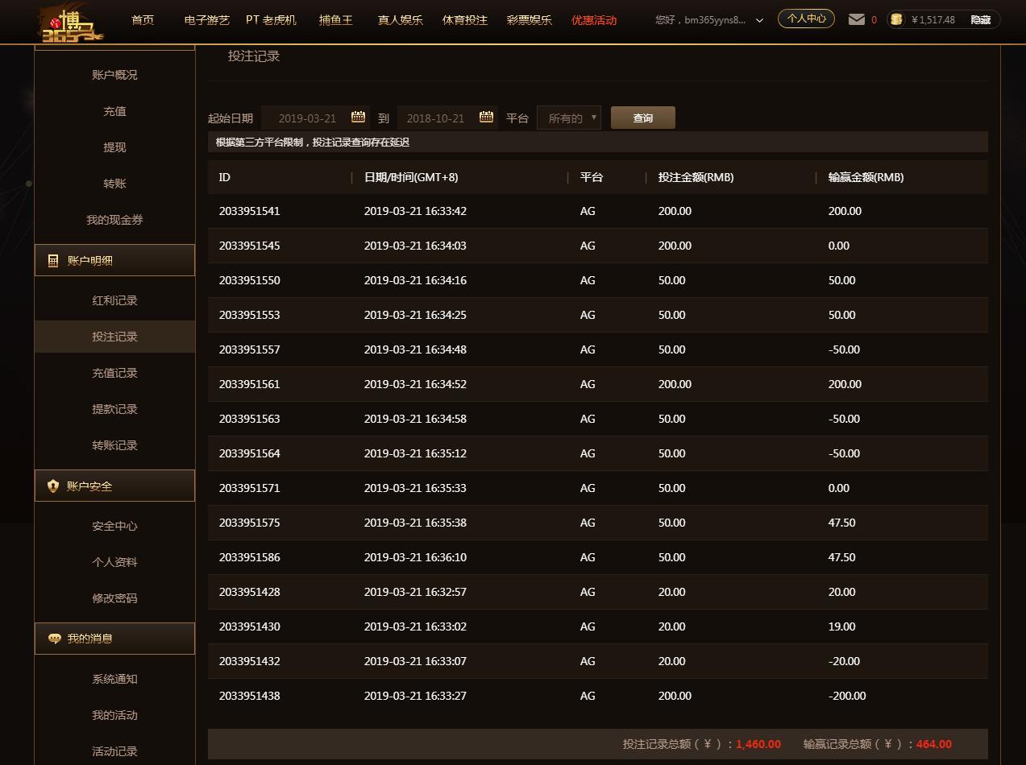Open 红利记录 in the sidebar

tap(114, 300)
